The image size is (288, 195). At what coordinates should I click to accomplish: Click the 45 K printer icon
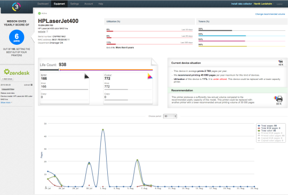[x=281, y=61]
